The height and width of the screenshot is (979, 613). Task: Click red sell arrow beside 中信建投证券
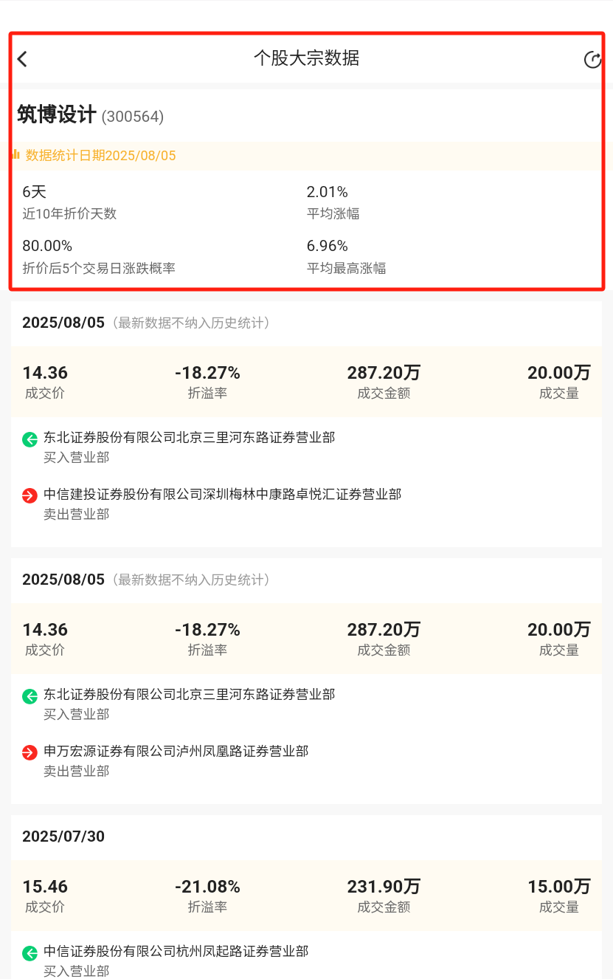(30, 496)
